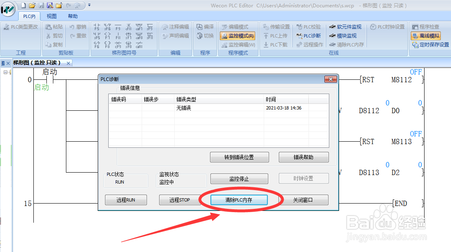Click the 剪切 cut button
451x252 pixels.
click(x=54, y=36)
